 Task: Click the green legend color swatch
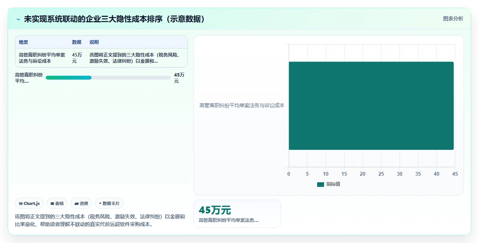(x=321, y=185)
